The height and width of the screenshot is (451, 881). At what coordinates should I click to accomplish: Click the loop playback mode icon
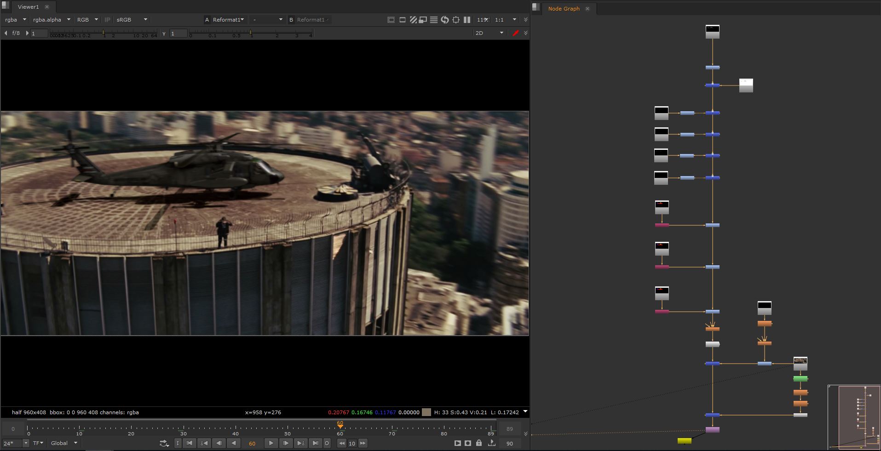pos(164,444)
